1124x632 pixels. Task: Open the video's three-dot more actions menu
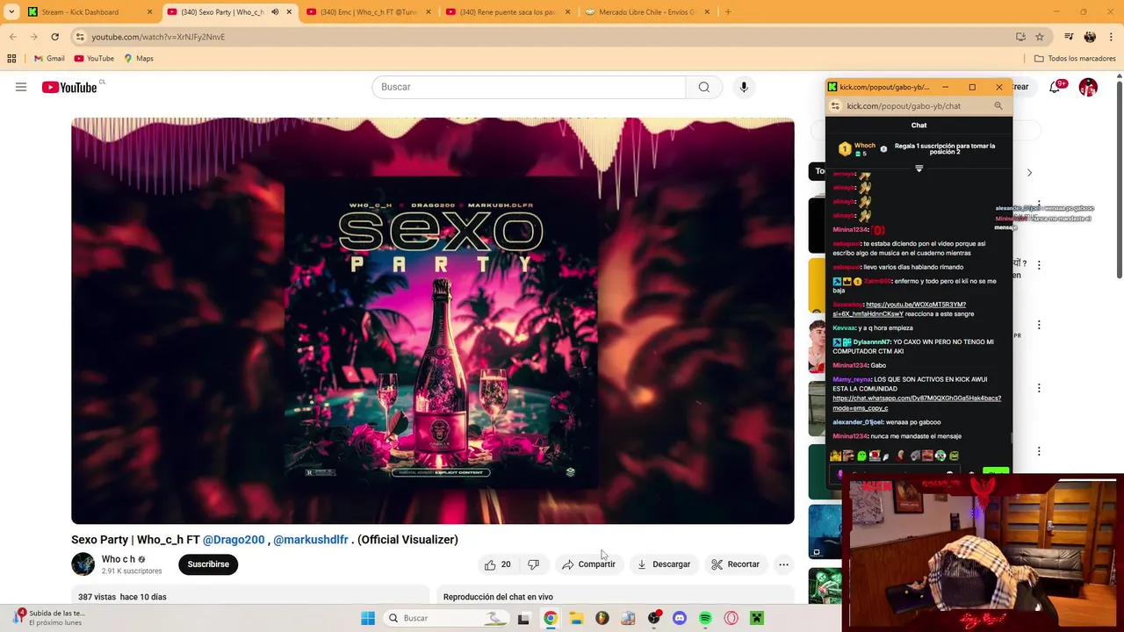[783, 564]
